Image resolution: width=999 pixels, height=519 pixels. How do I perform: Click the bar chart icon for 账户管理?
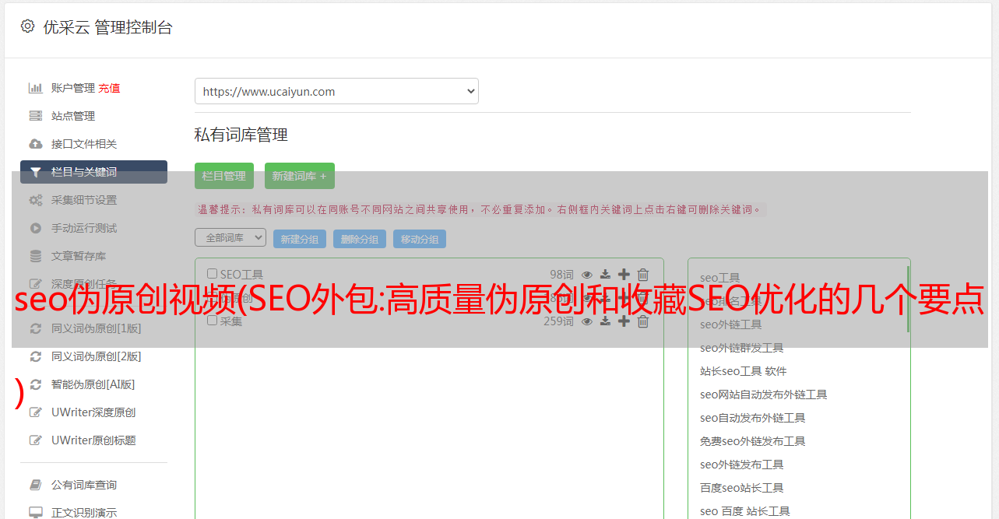[x=36, y=88]
